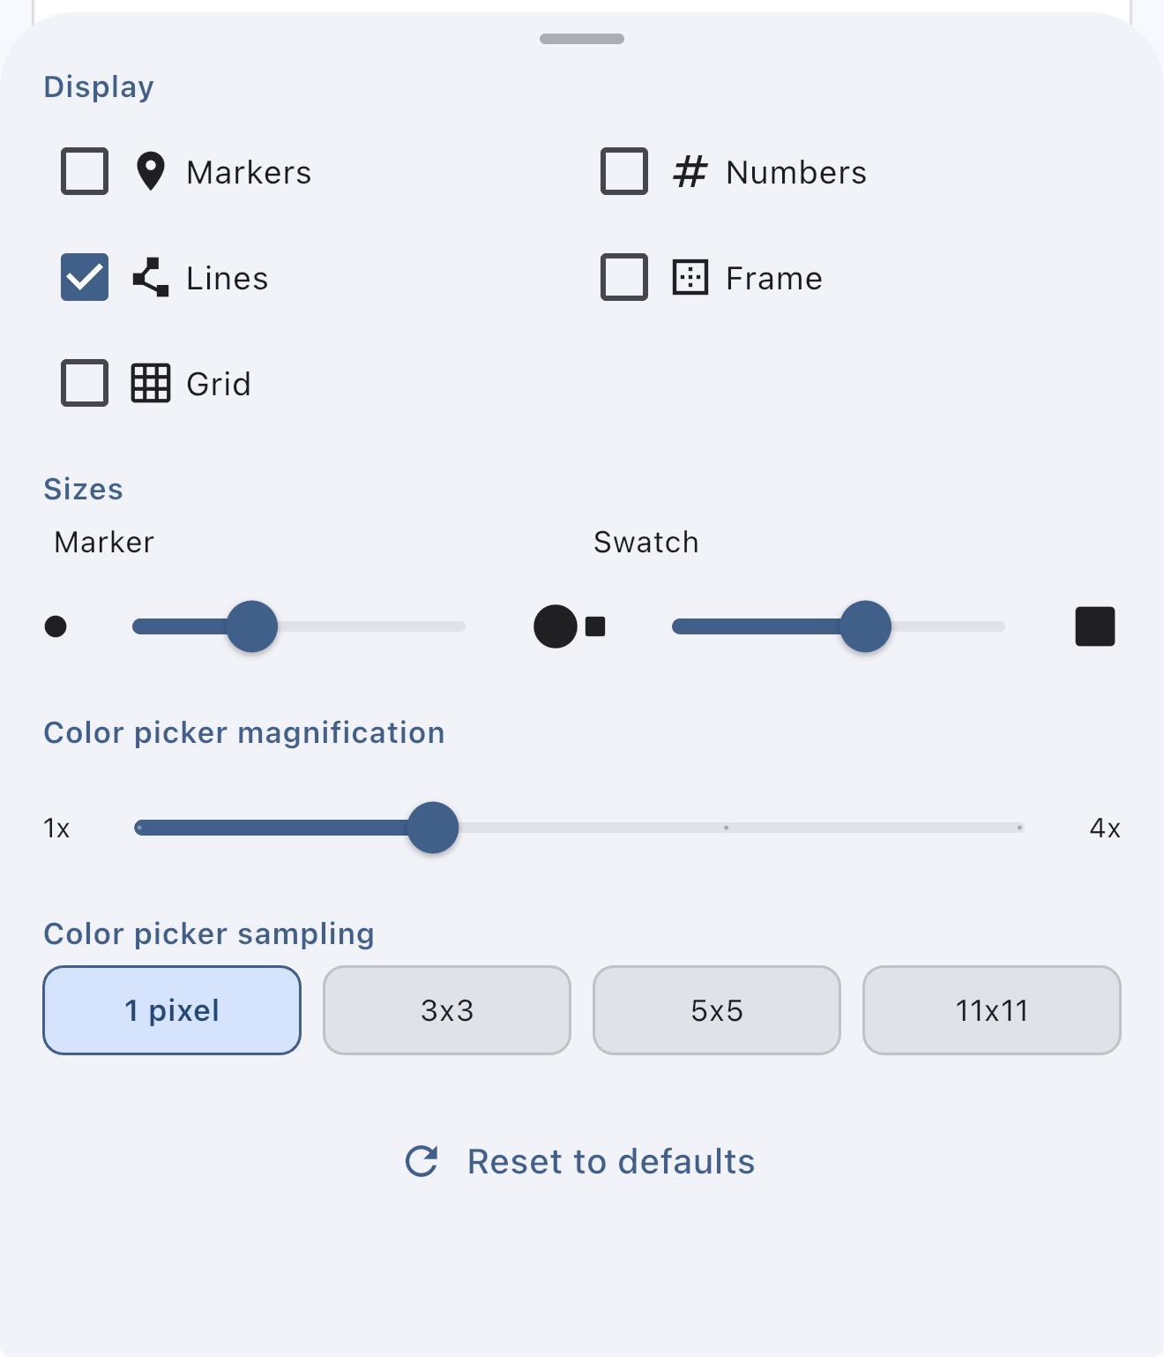Click the color picker magnification slider handle

432,828
